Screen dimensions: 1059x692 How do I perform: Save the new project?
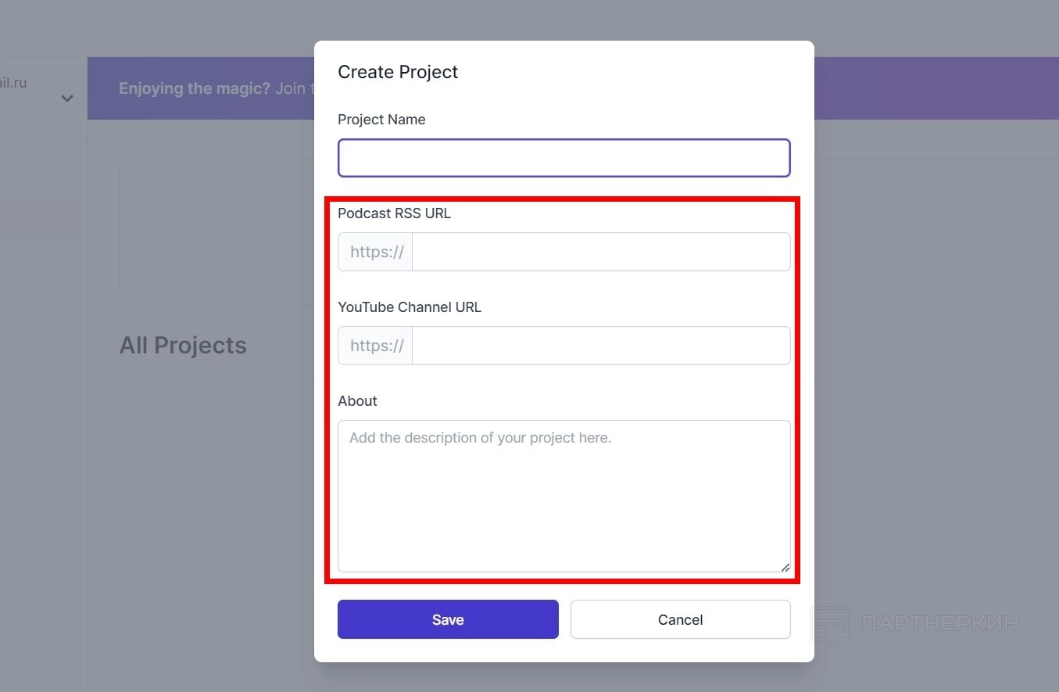click(448, 619)
